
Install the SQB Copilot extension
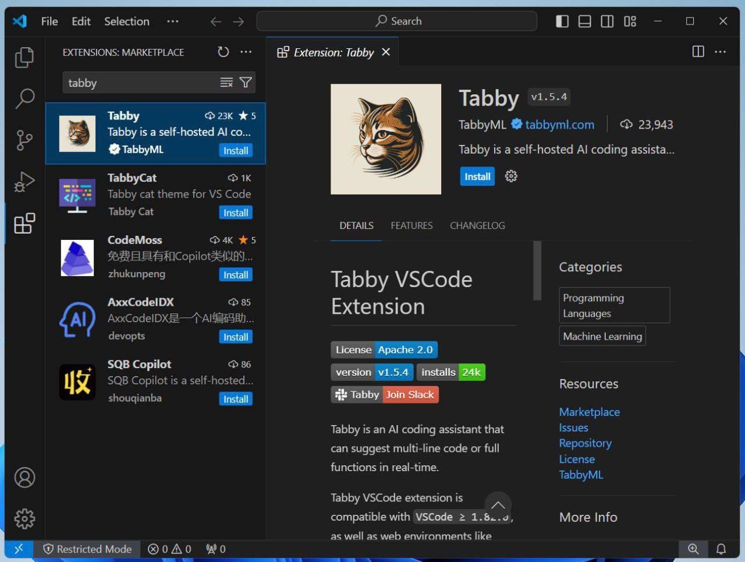236,399
